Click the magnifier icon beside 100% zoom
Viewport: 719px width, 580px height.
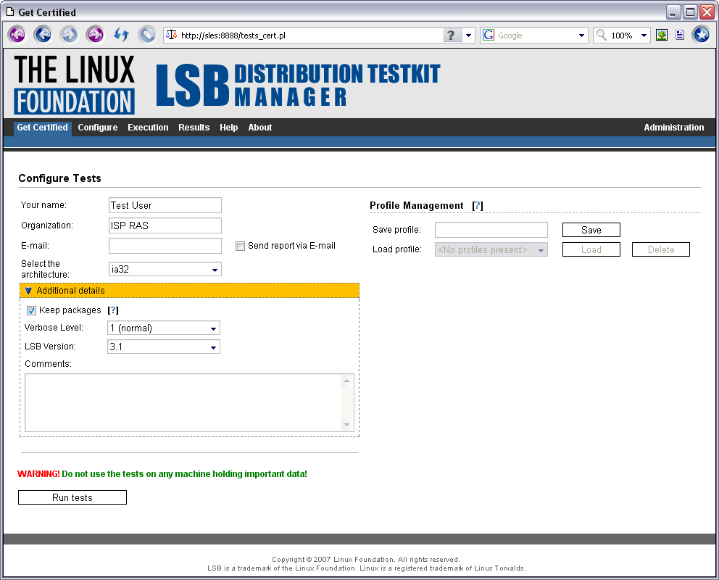(601, 36)
